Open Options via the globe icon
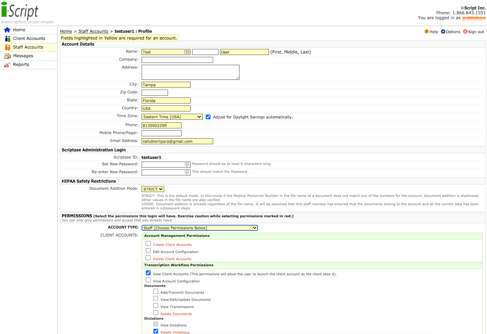 coord(444,32)
